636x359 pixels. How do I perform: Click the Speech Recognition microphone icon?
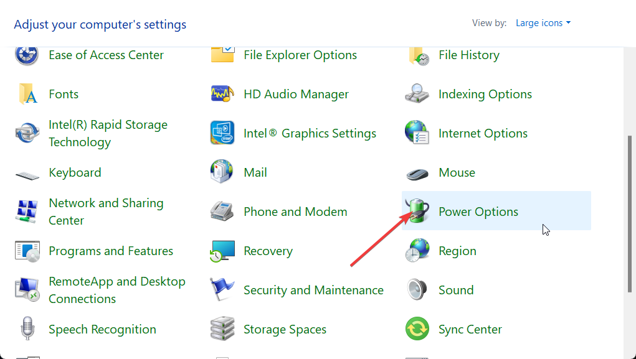[27, 329]
